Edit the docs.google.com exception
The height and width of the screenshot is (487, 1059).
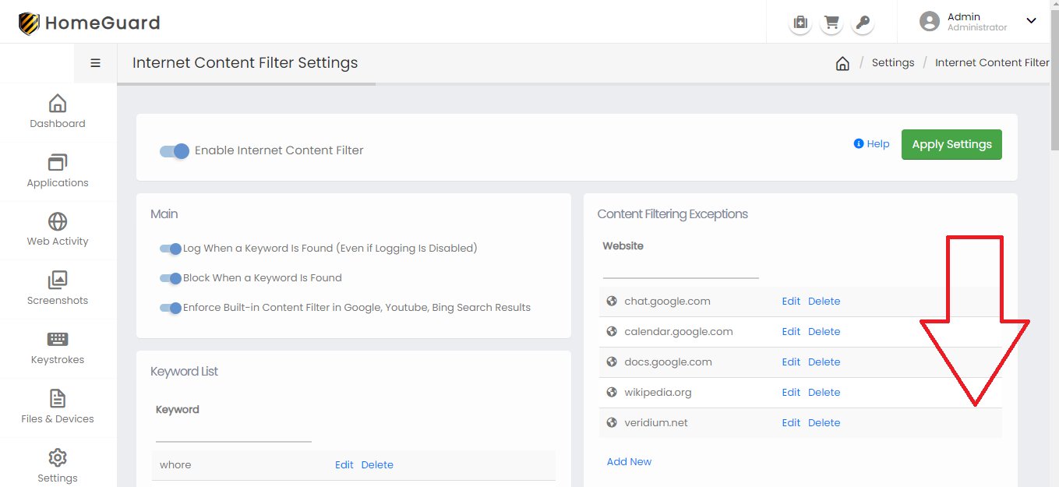click(x=791, y=362)
